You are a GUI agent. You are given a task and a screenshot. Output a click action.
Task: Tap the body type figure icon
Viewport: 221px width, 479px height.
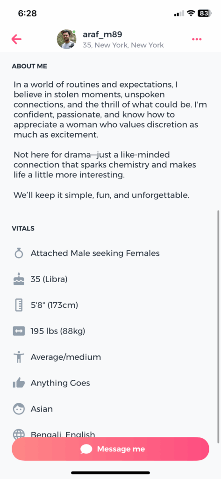click(19, 357)
